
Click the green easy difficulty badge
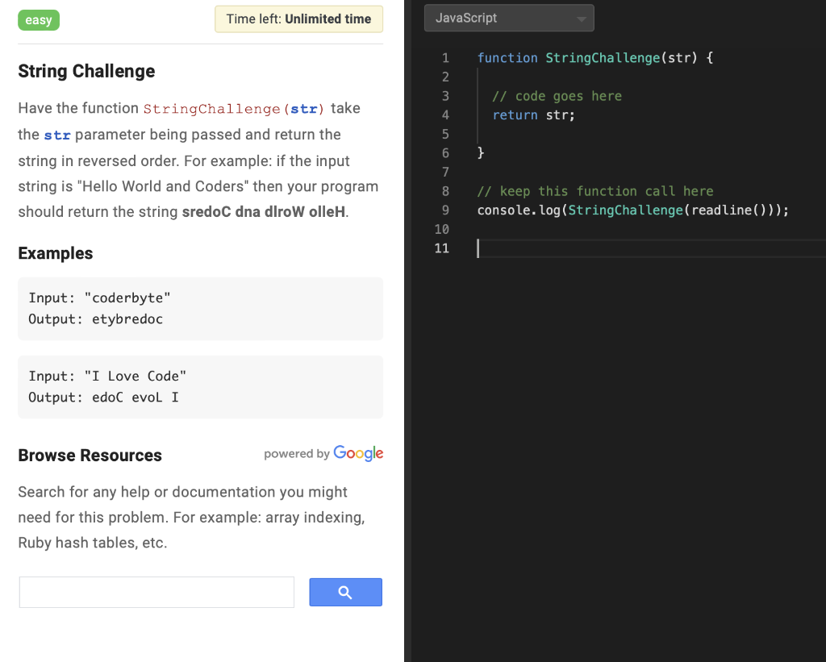[x=38, y=19]
